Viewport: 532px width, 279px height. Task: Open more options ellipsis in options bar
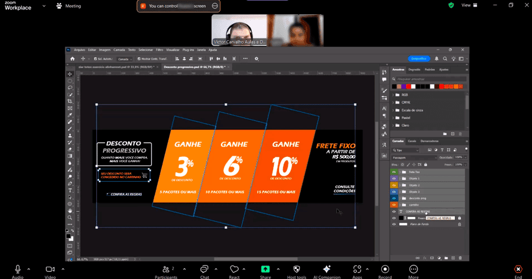point(245,58)
